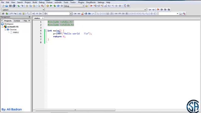Open the Plugins menu
The width and height of the screenshot is (201, 113).
[81, 2]
